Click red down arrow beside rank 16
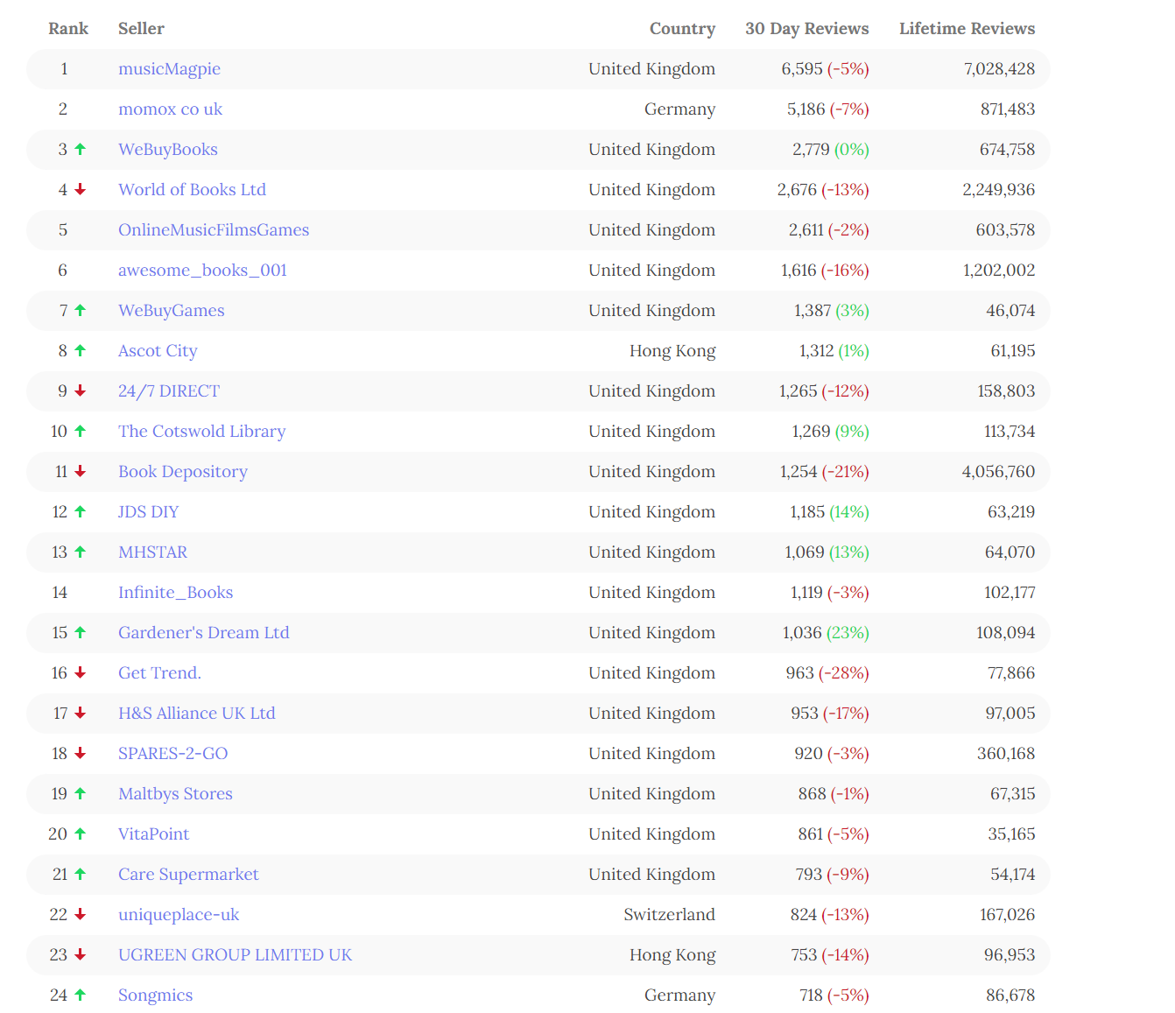 tap(81, 672)
